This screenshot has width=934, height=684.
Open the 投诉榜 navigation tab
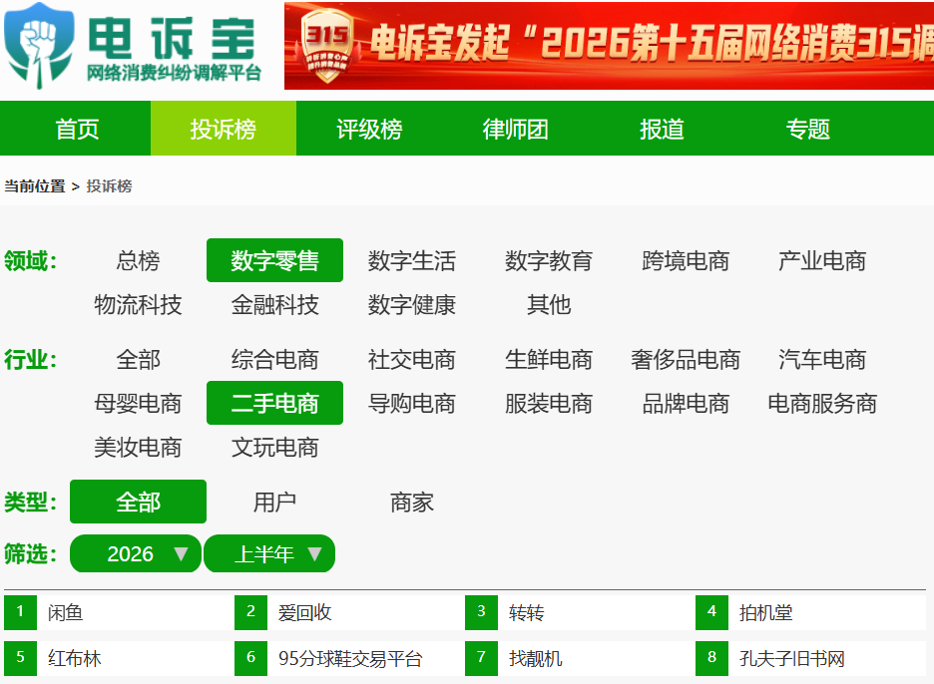click(224, 129)
